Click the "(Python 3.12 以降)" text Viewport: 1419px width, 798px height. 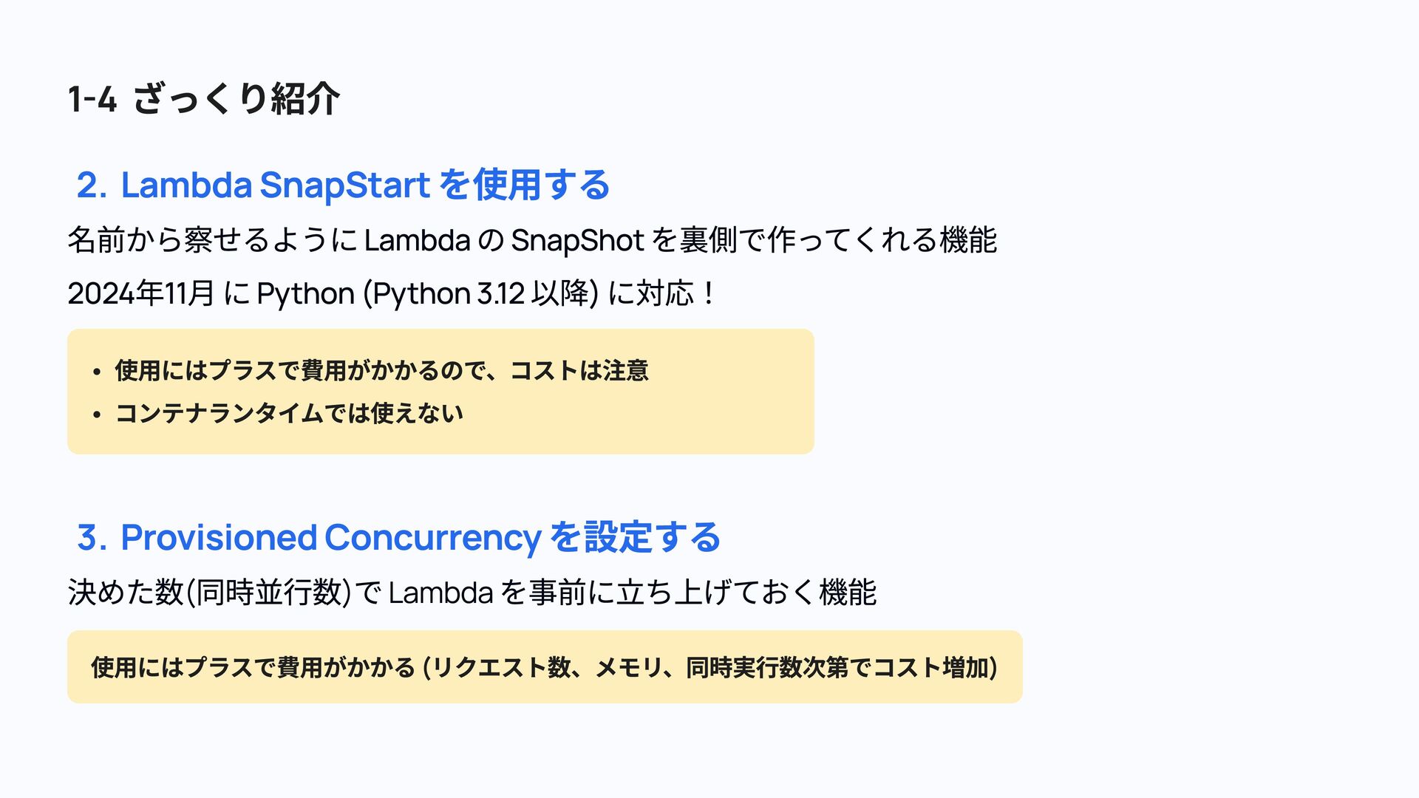pyautogui.click(x=480, y=293)
